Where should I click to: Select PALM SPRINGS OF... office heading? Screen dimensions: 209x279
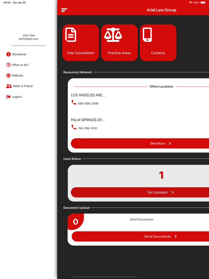click(88, 120)
